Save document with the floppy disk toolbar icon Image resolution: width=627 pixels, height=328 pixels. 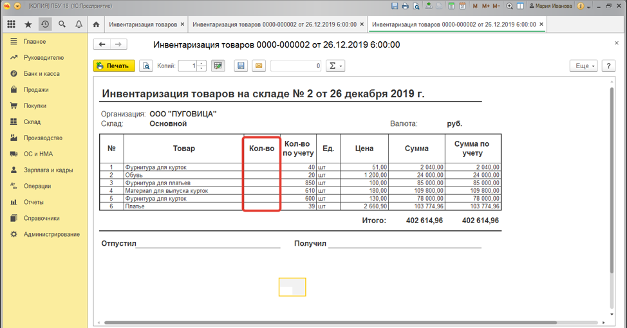click(x=241, y=66)
